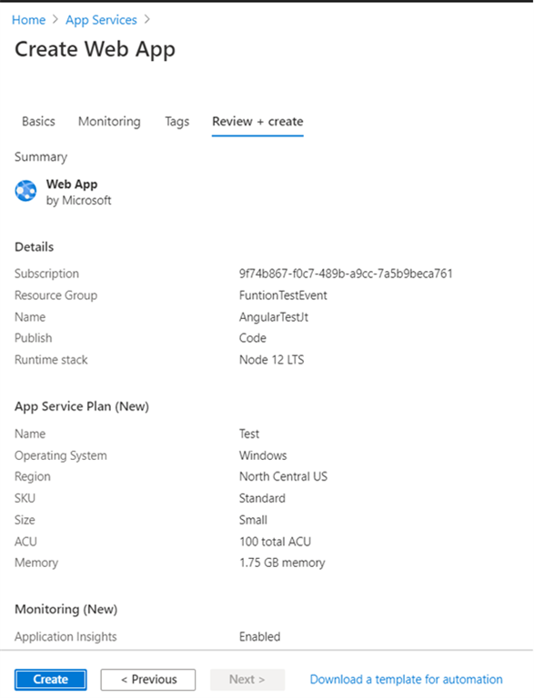
Task: Click the Application Insights label
Action: (65, 636)
